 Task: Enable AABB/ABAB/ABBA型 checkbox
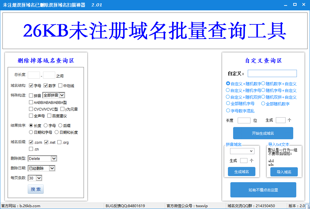click(31, 102)
